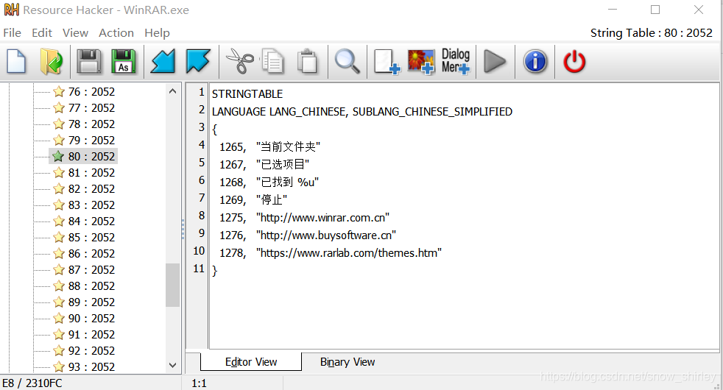
Task: Select tree item 92 : 2052
Action: click(91, 351)
